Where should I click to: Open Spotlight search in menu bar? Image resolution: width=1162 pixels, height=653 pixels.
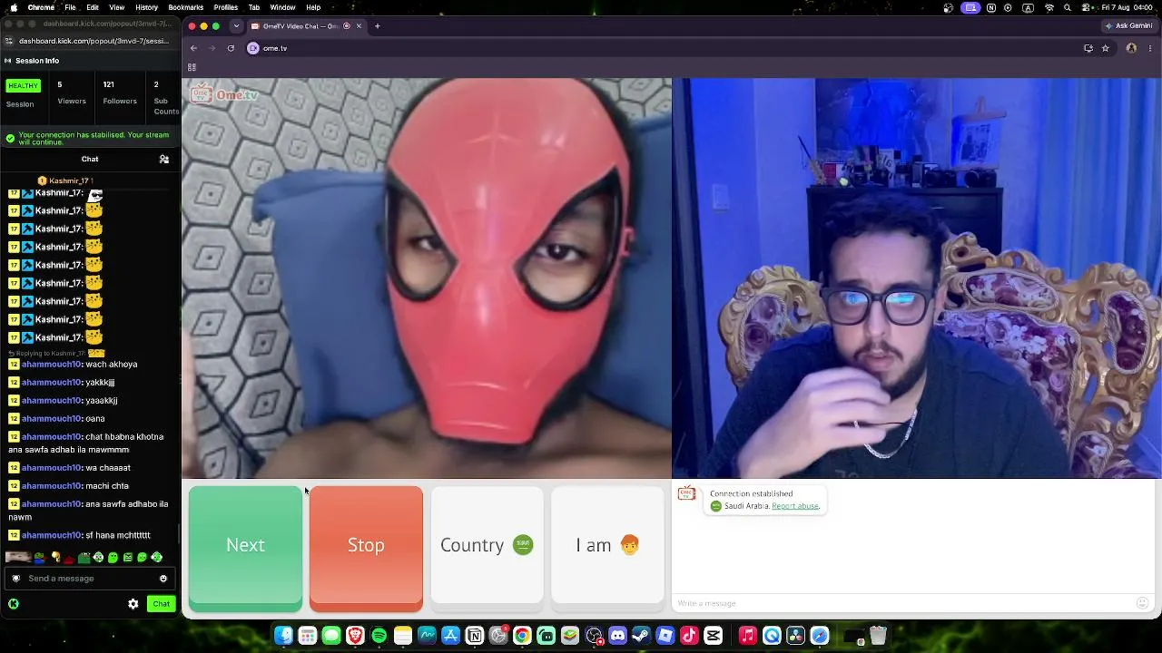pyautogui.click(x=1068, y=7)
